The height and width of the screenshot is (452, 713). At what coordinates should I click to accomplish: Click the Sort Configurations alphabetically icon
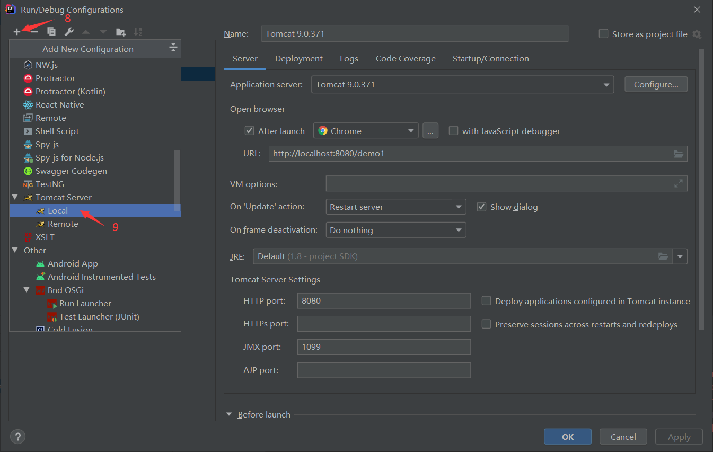coord(138,32)
